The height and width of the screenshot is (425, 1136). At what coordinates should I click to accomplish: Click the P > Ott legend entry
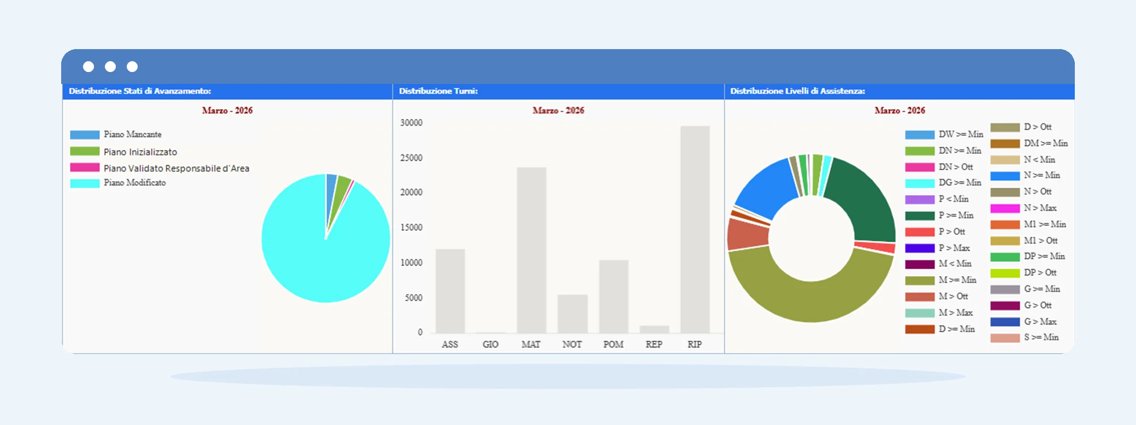pos(936,232)
